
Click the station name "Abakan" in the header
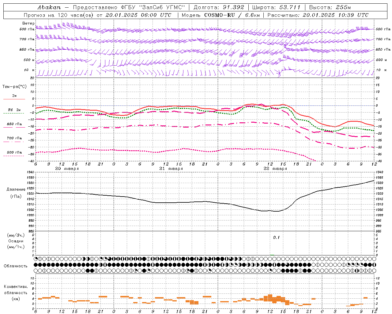[x=49, y=7]
